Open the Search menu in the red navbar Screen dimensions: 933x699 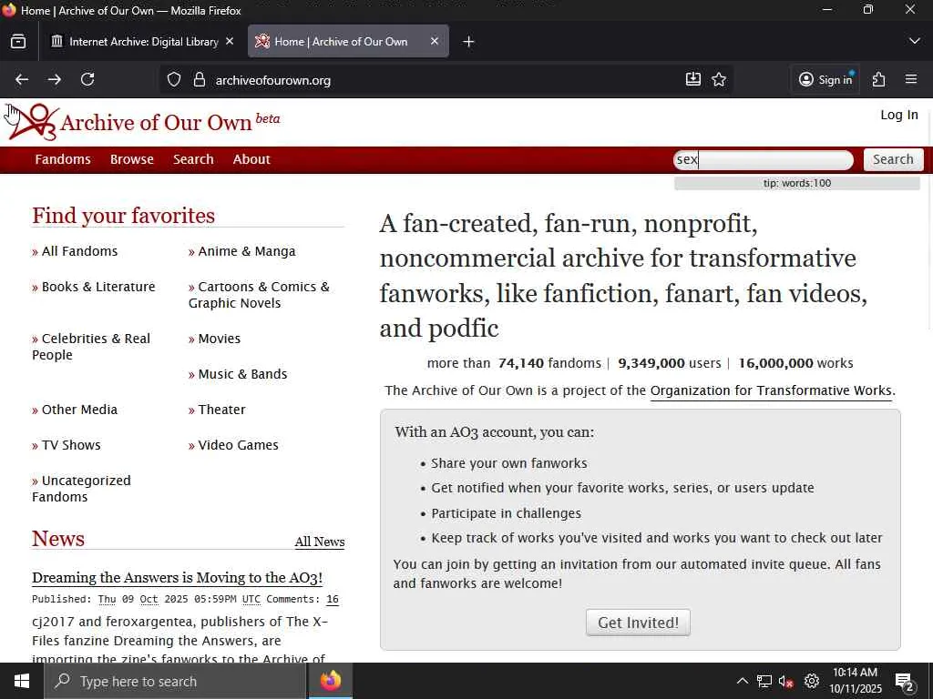[193, 159]
